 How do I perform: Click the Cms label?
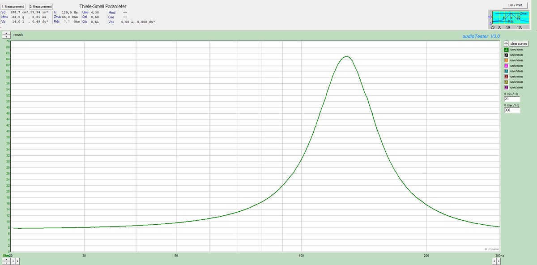112,17
